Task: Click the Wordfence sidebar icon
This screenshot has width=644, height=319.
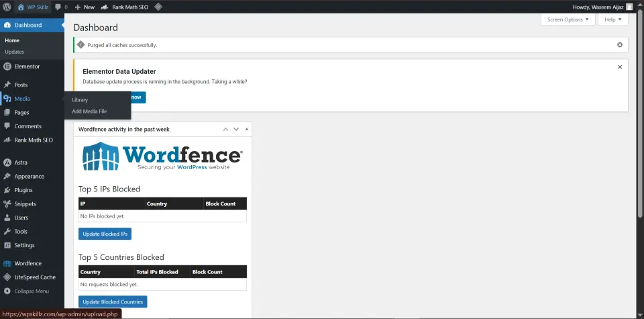Action: [x=7, y=263]
